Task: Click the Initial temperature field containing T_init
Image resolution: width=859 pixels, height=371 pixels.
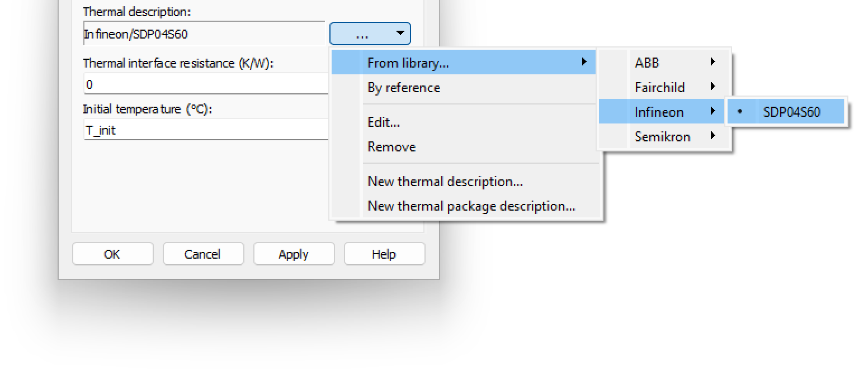Action: [206, 131]
